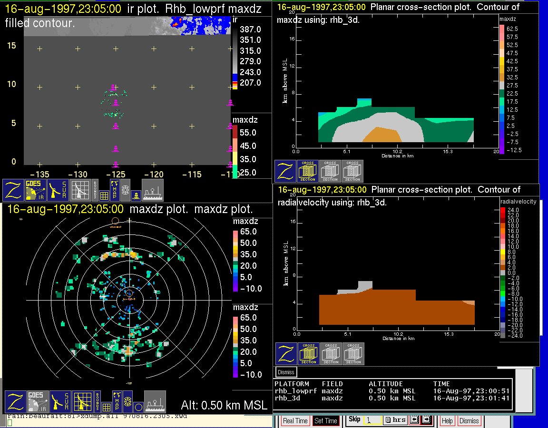Click GOES IR satellite icon in top plot
Image resolution: width=548 pixels, height=428 pixels.
click(36, 190)
